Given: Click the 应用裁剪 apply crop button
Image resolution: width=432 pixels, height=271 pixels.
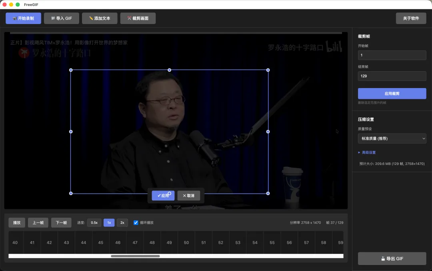Looking at the screenshot, I should [x=392, y=93].
